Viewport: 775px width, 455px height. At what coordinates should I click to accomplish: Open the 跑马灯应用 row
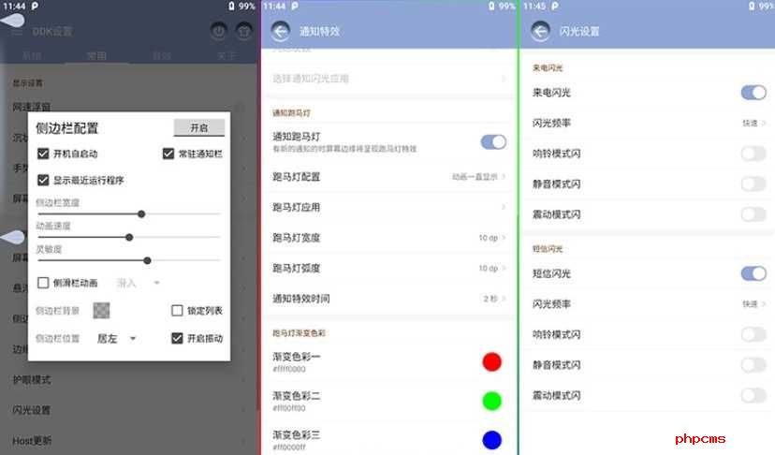(389, 207)
